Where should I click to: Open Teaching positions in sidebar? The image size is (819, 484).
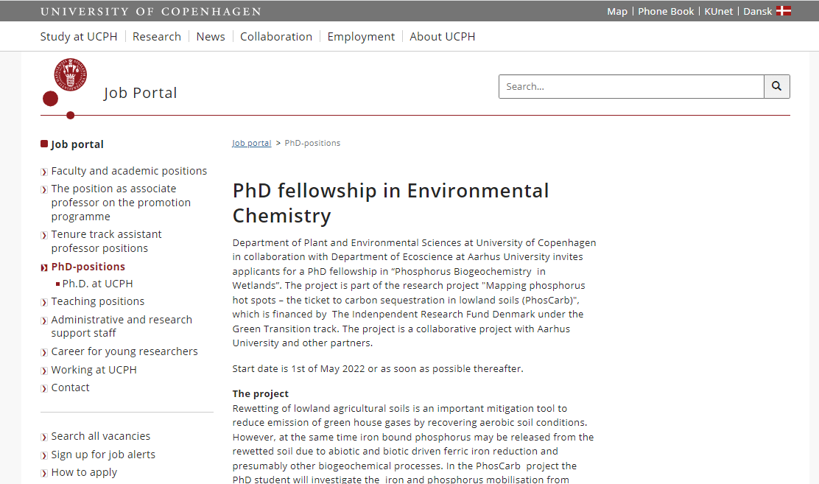pyautogui.click(x=98, y=301)
